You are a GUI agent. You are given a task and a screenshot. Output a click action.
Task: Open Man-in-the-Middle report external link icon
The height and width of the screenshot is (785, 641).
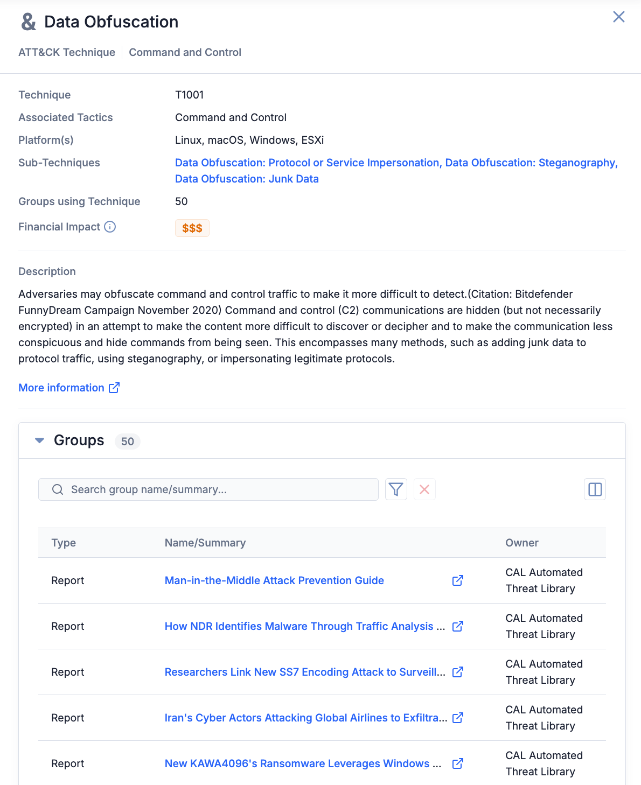(x=458, y=580)
